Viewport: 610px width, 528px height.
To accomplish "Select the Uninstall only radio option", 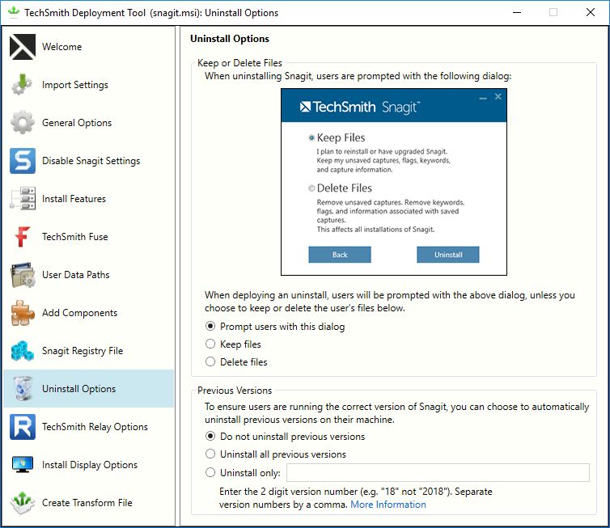I will 243,473.
